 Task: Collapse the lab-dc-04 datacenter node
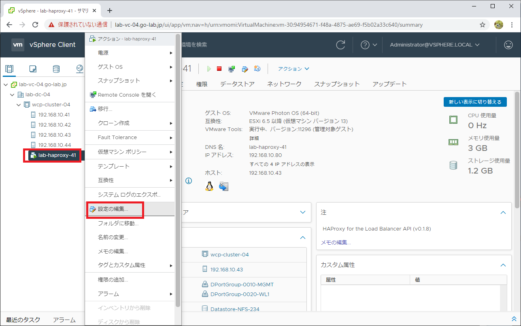[12, 95]
